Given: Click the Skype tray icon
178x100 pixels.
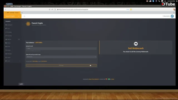Looking at the screenshot, I should tap(153, 1).
